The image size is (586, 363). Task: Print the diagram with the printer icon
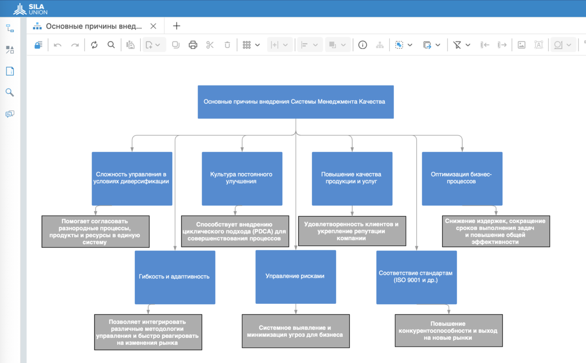pos(193,45)
